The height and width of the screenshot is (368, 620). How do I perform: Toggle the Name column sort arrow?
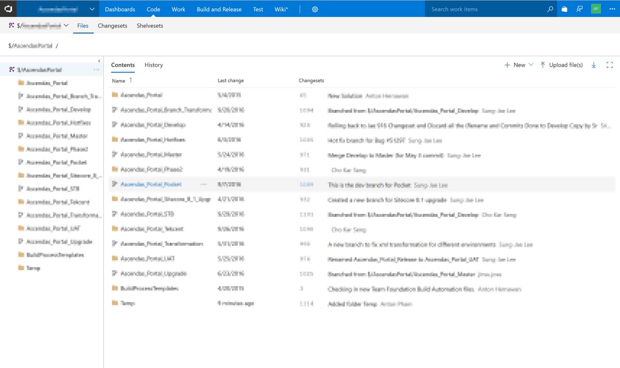point(131,81)
